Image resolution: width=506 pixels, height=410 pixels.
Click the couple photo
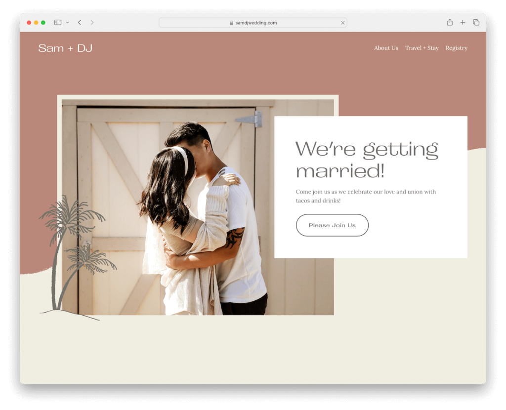[x=198, y=207]
